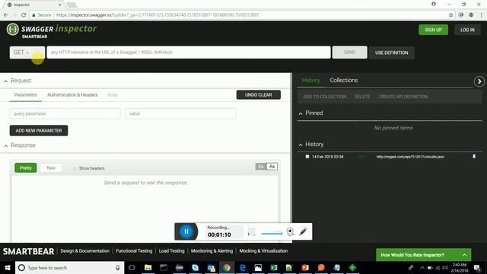The height and width of the screenshot is (274, 487).
Task: Open Outlook from the taskbar
Action: click(211, 267)
